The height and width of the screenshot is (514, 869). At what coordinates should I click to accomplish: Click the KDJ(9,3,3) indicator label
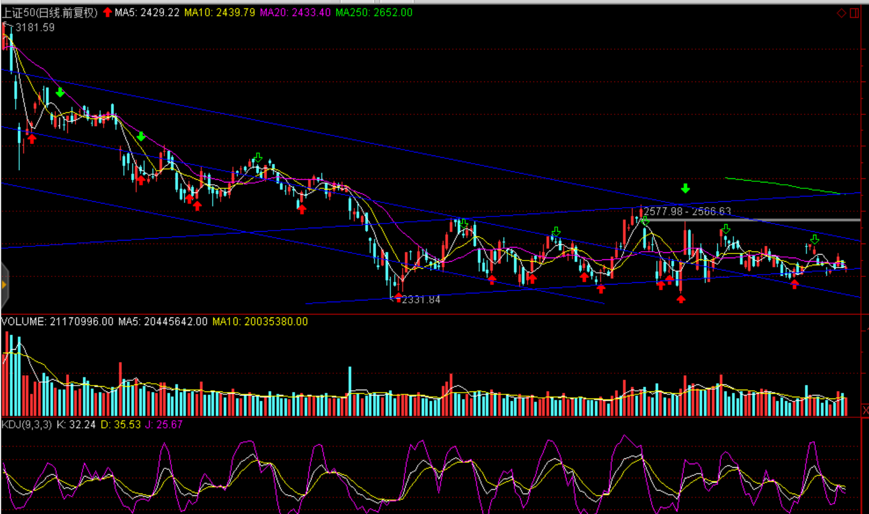coord(27,424)
